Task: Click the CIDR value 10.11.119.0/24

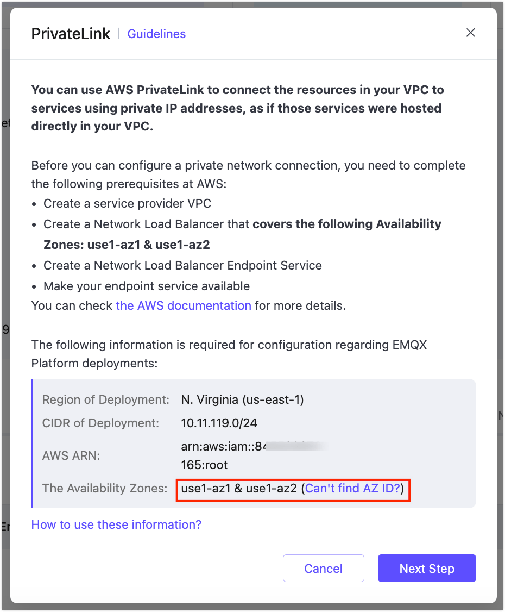Action: 222,423
